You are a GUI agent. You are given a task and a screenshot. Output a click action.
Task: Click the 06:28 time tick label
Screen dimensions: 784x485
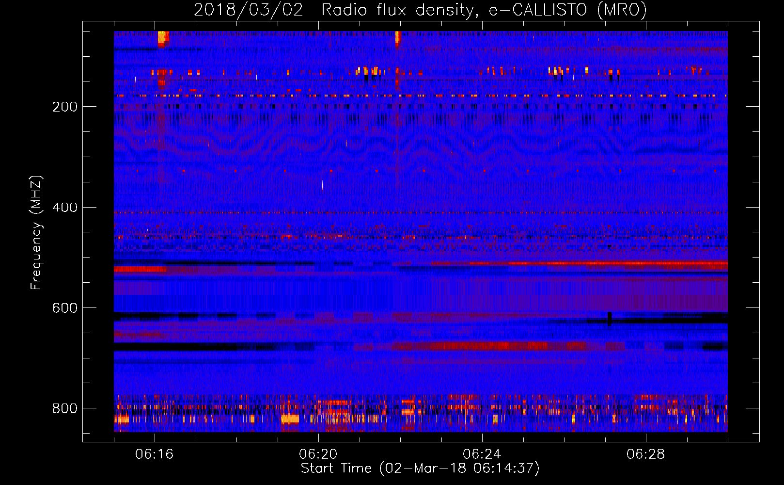[646, 454]
